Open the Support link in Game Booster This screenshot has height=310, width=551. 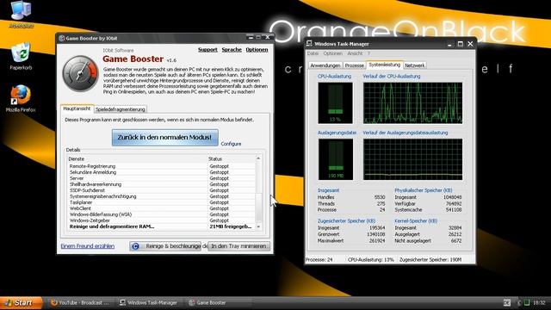[x=207, y=50]
